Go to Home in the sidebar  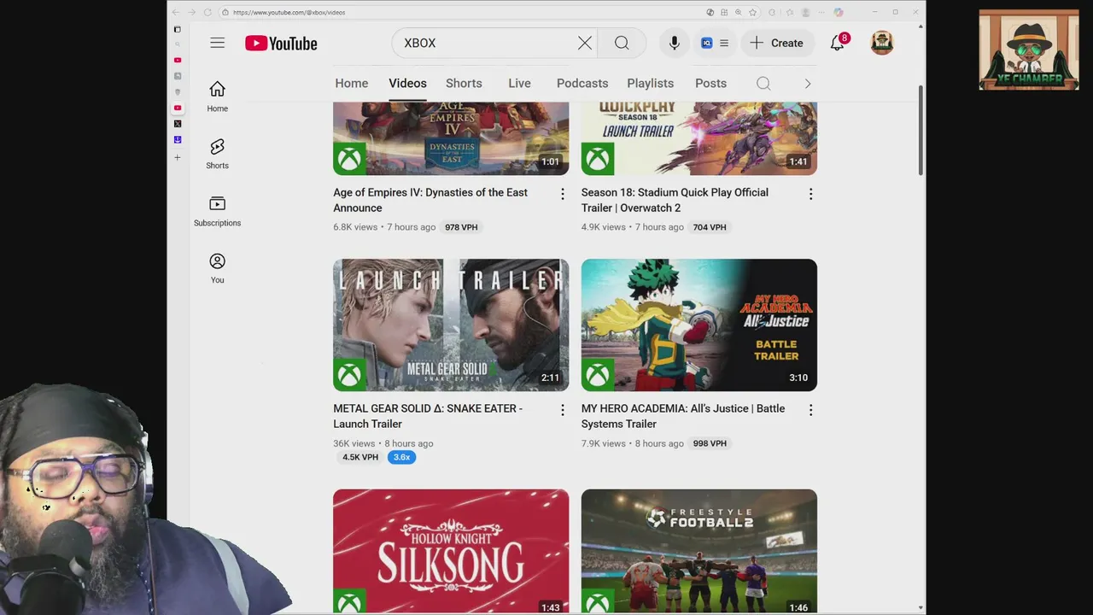218,97
